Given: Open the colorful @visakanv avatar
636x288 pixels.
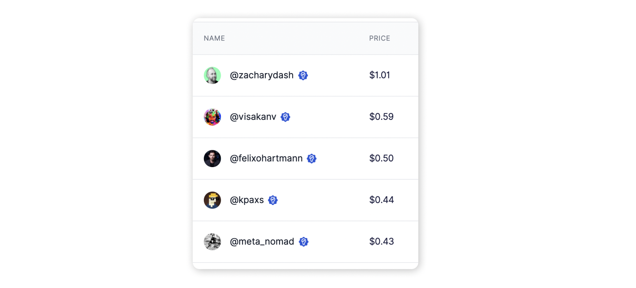Looking at the screenshot, I should [x=213, y=117].
